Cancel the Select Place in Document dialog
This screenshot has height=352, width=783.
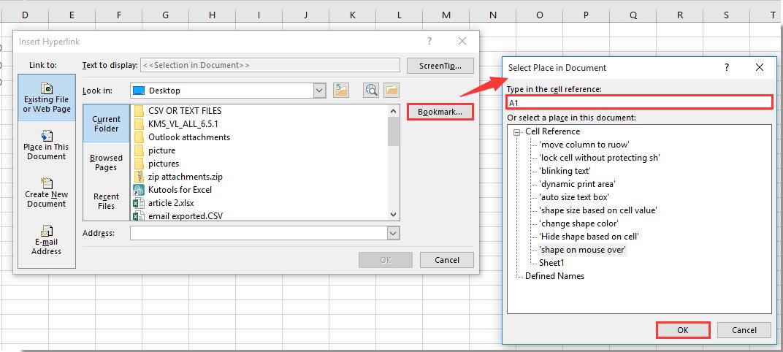[x=744, y=330]
